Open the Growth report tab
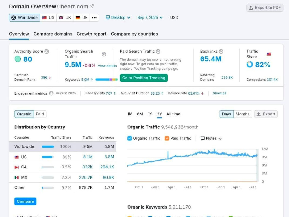This screenshot has width=289, height=217. point(92,34)
